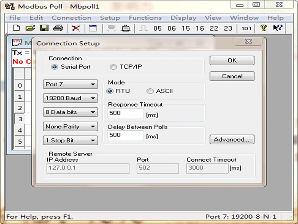Image resolution: width=298 pixels, height=224 pixels.
Task: Click the Save floppy disk icon
Action: point(44,28)
